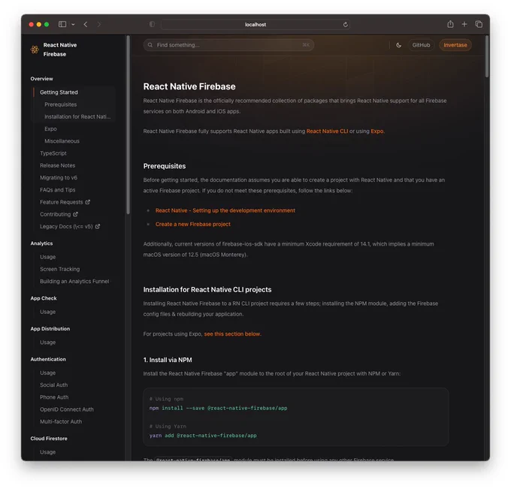Open the OpenID Connect Auth page
The width and height of the screenshot is (511, 489).
[67, 409]
